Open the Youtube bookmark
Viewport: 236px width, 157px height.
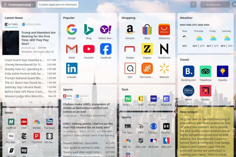coord(89,49)
